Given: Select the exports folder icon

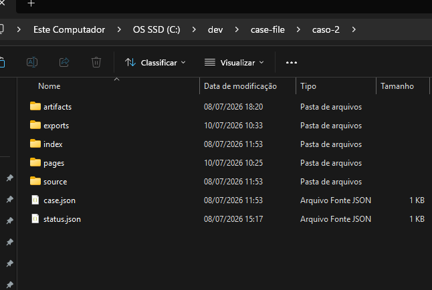Looking at the screenshot, I should coord(35,125).
